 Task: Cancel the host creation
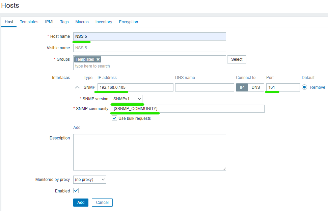pos(102,203)
